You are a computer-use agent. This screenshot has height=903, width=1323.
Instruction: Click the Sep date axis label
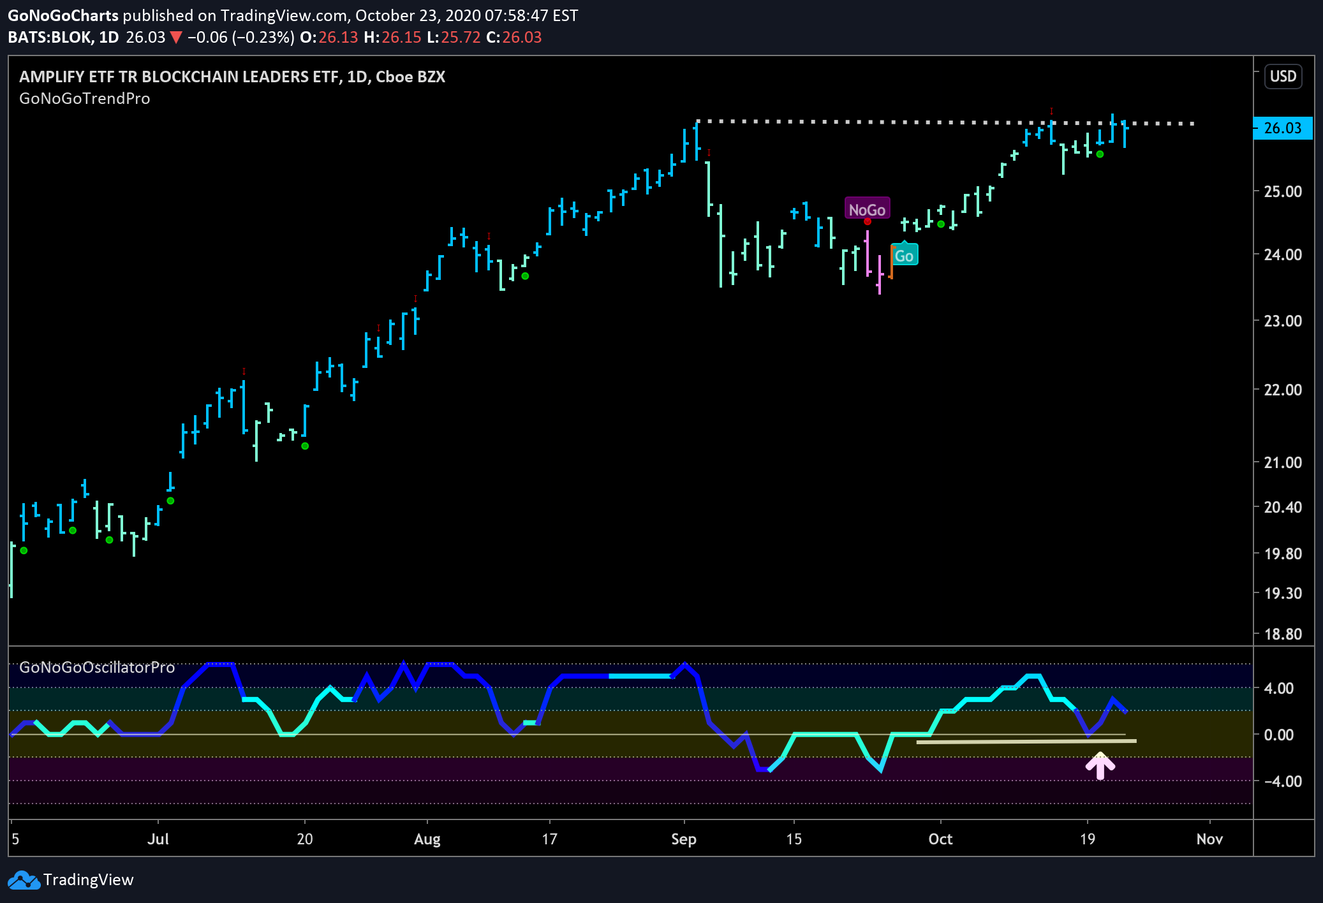pyautogui.click(x=684, y=839)
